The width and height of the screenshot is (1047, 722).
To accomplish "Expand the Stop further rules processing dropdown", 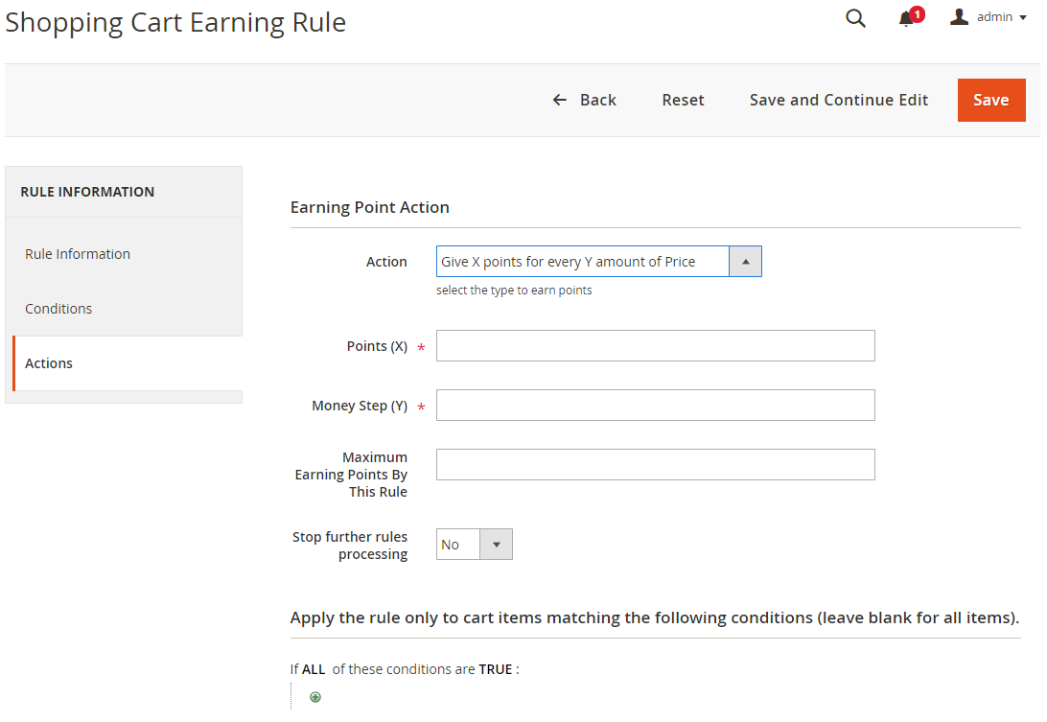I will click(x=475, y=545).
